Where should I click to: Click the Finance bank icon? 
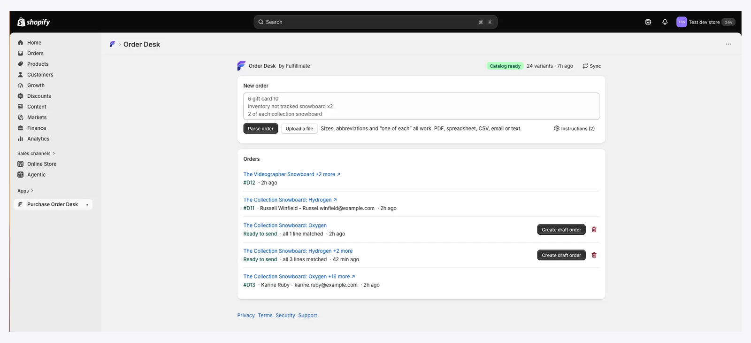[x=20, y=128]
